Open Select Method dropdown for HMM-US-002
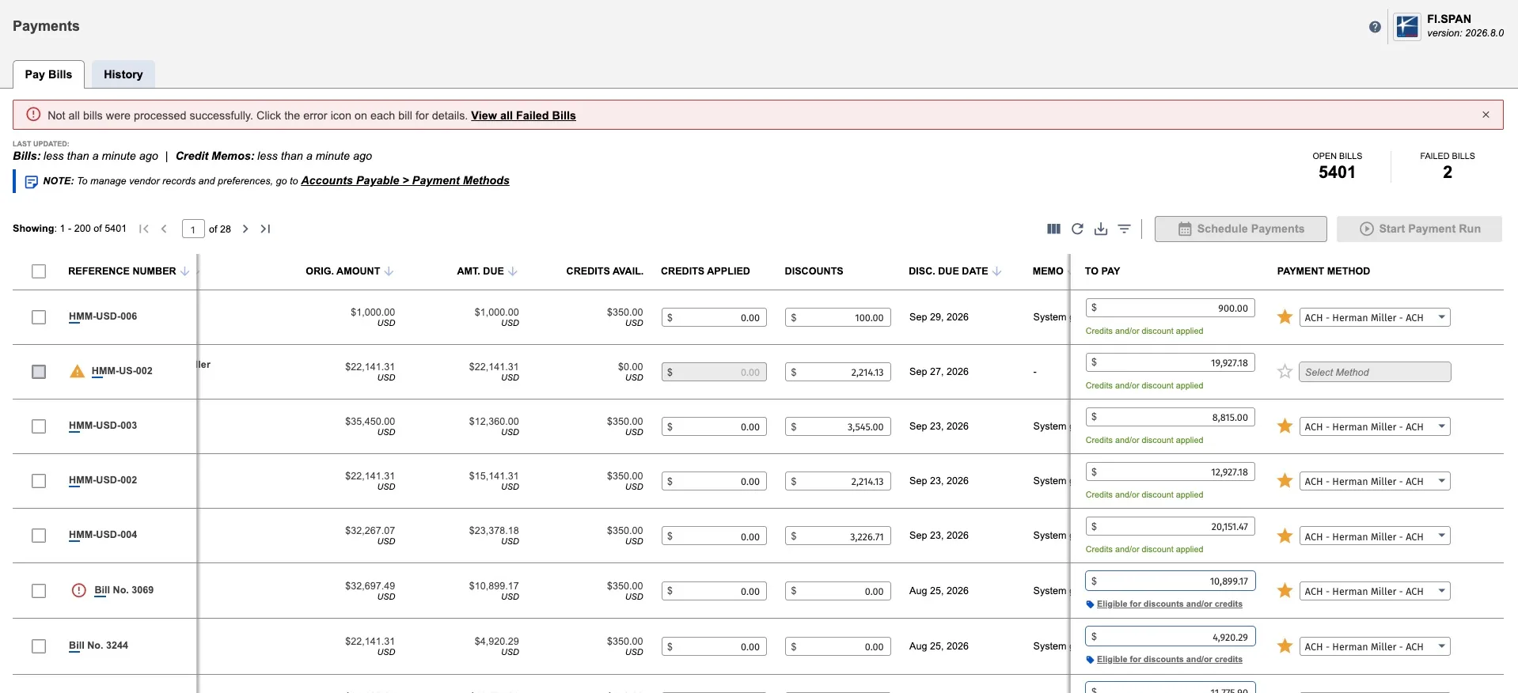 (x=1375, y=372)
